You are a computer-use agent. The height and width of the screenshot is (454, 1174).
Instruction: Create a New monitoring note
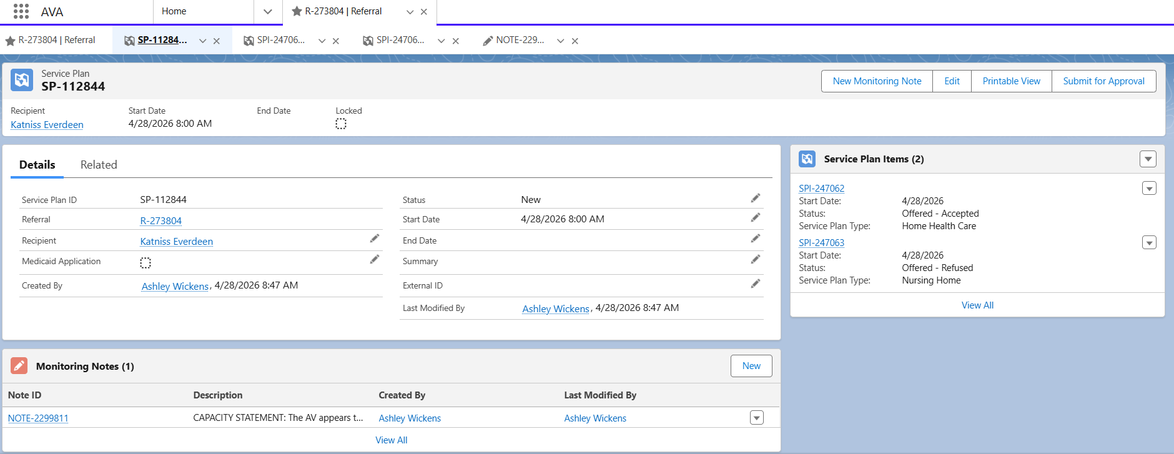click(751, 366)
